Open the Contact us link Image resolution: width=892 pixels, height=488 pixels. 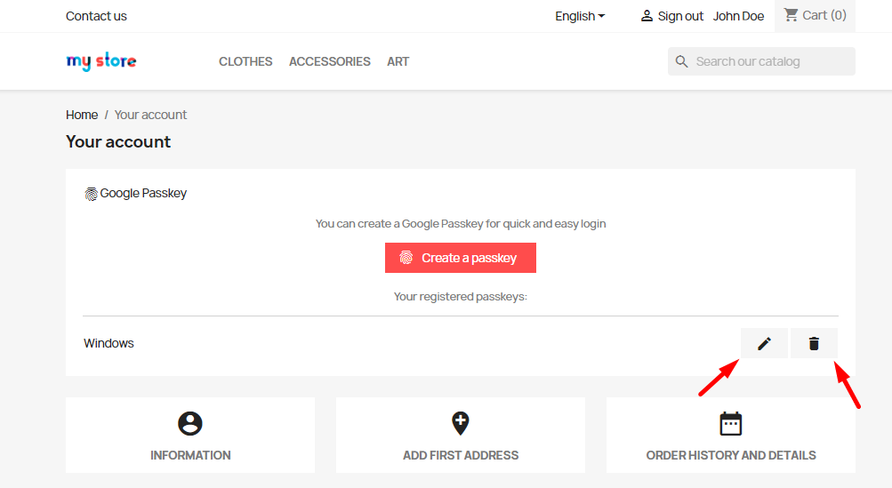coord(96,16)
